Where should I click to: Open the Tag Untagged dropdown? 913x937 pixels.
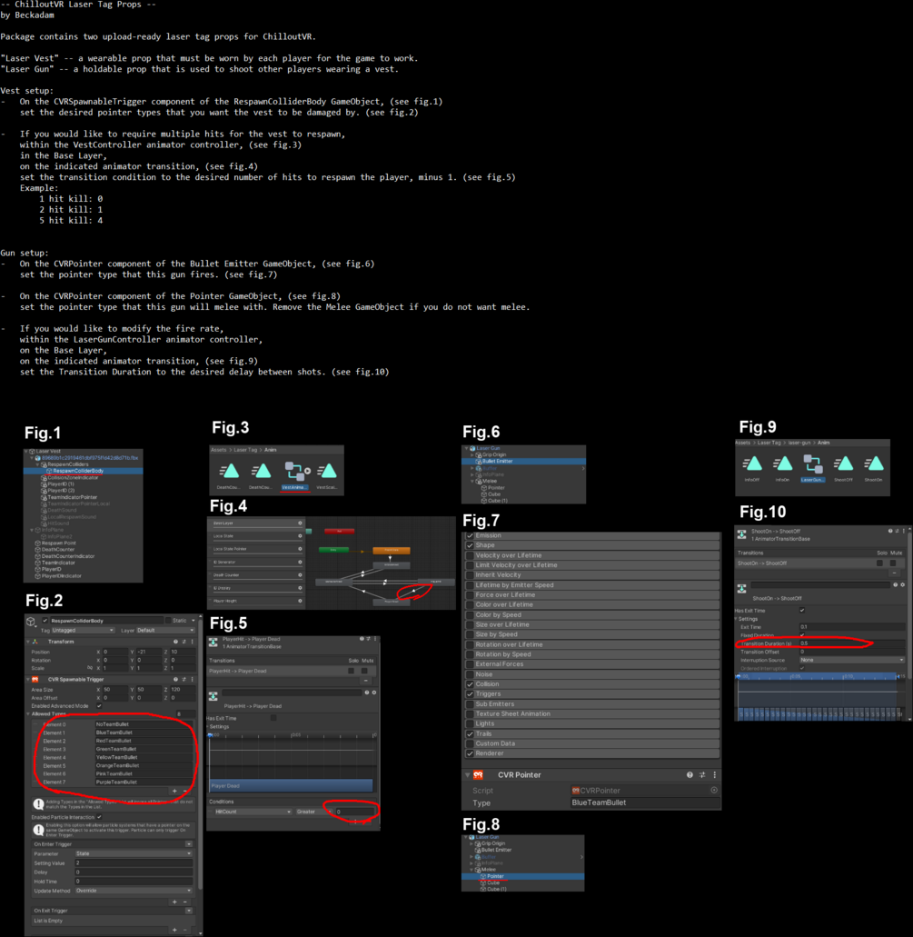coord(83,631)
